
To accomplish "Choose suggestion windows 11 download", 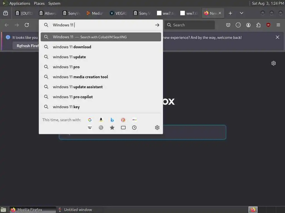I will point(101,47).
